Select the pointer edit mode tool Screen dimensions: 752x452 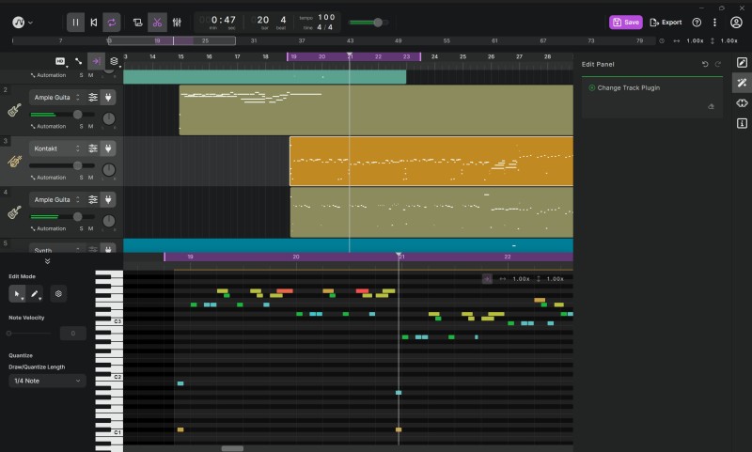click(x=17, y=294)
